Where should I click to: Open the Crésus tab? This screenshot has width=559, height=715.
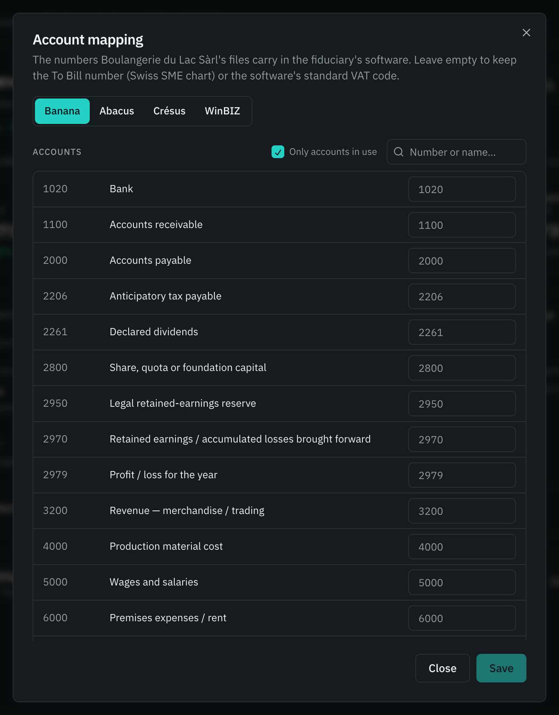(x=170, y=111)
